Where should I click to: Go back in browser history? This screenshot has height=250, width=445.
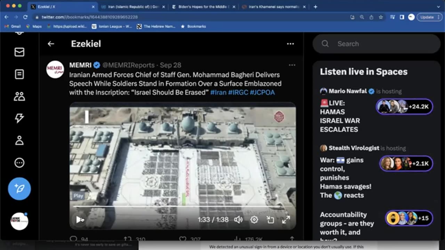pyautogui.click(x=7, y=17)
